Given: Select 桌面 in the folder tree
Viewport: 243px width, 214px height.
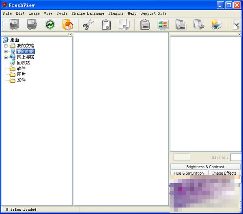Looking at the screenshot, I should (15, 40).
